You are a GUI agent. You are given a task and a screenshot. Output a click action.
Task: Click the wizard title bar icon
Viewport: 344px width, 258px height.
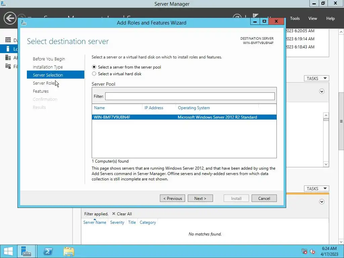pos(24,23)
